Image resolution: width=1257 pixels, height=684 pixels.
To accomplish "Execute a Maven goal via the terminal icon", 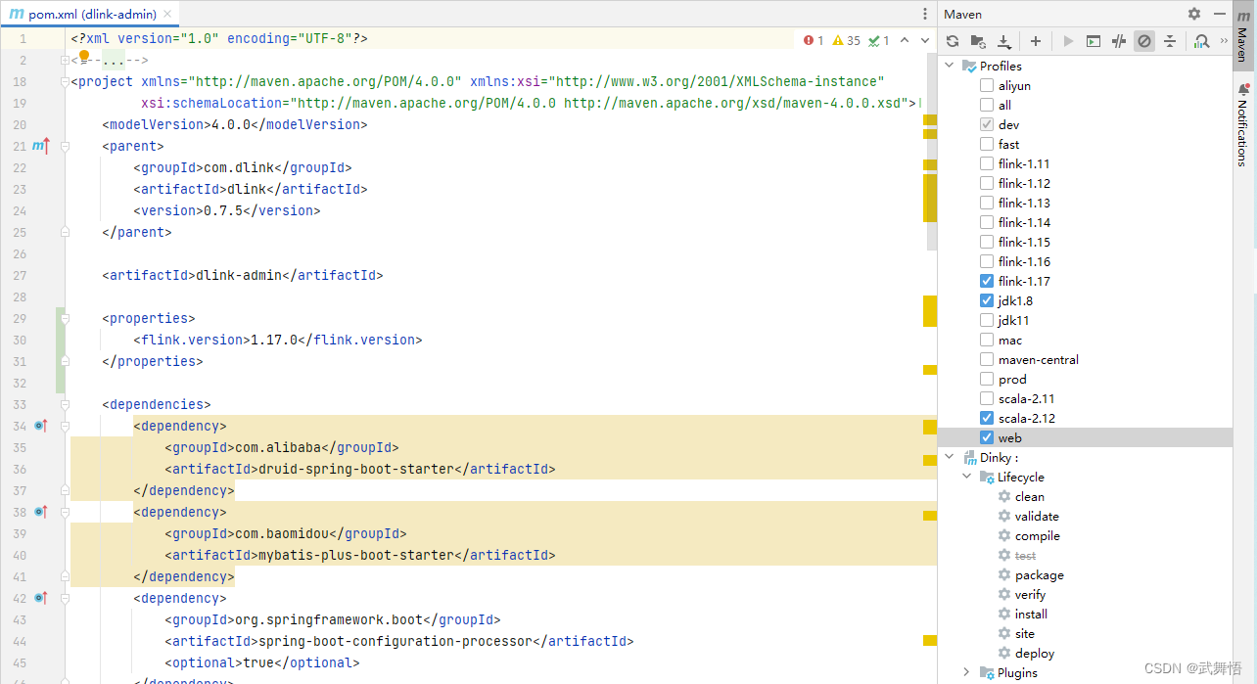I will (x=1094, y=40).
